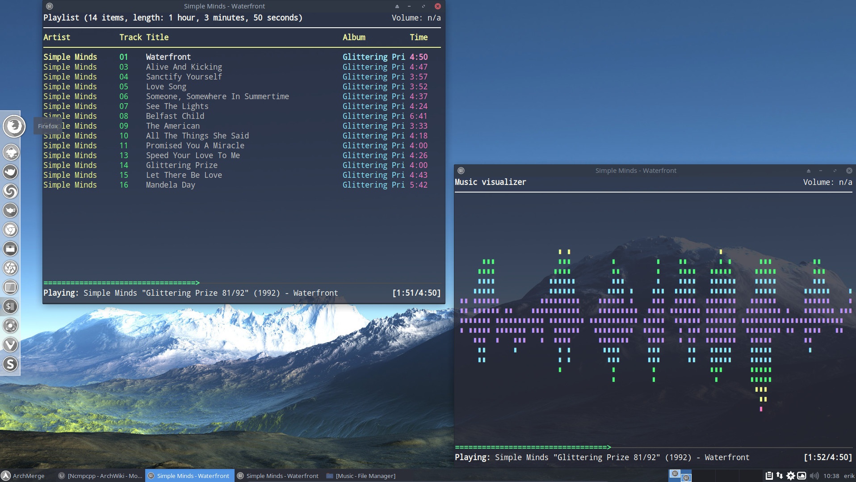
Task: Roll up the visualizer window with the up-arrow button
Action: click(x=808, y=171)
